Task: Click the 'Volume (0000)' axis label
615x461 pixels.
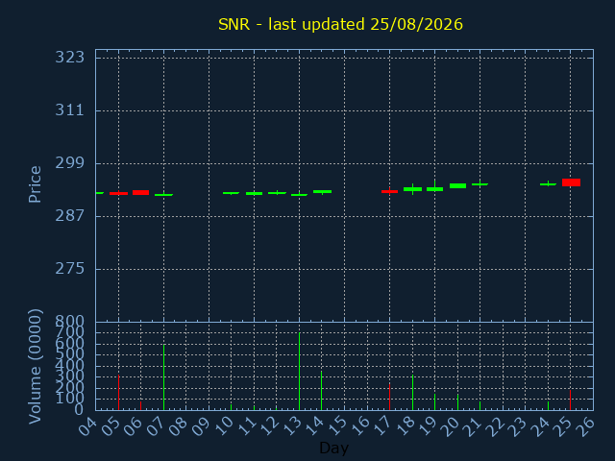Action: click(35, 366)
